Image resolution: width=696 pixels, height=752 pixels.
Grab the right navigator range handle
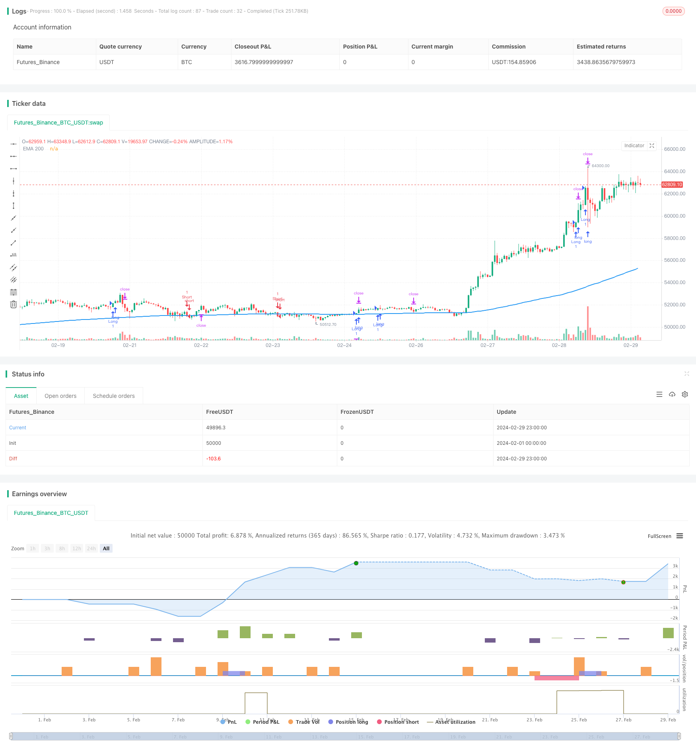point(679,736)
